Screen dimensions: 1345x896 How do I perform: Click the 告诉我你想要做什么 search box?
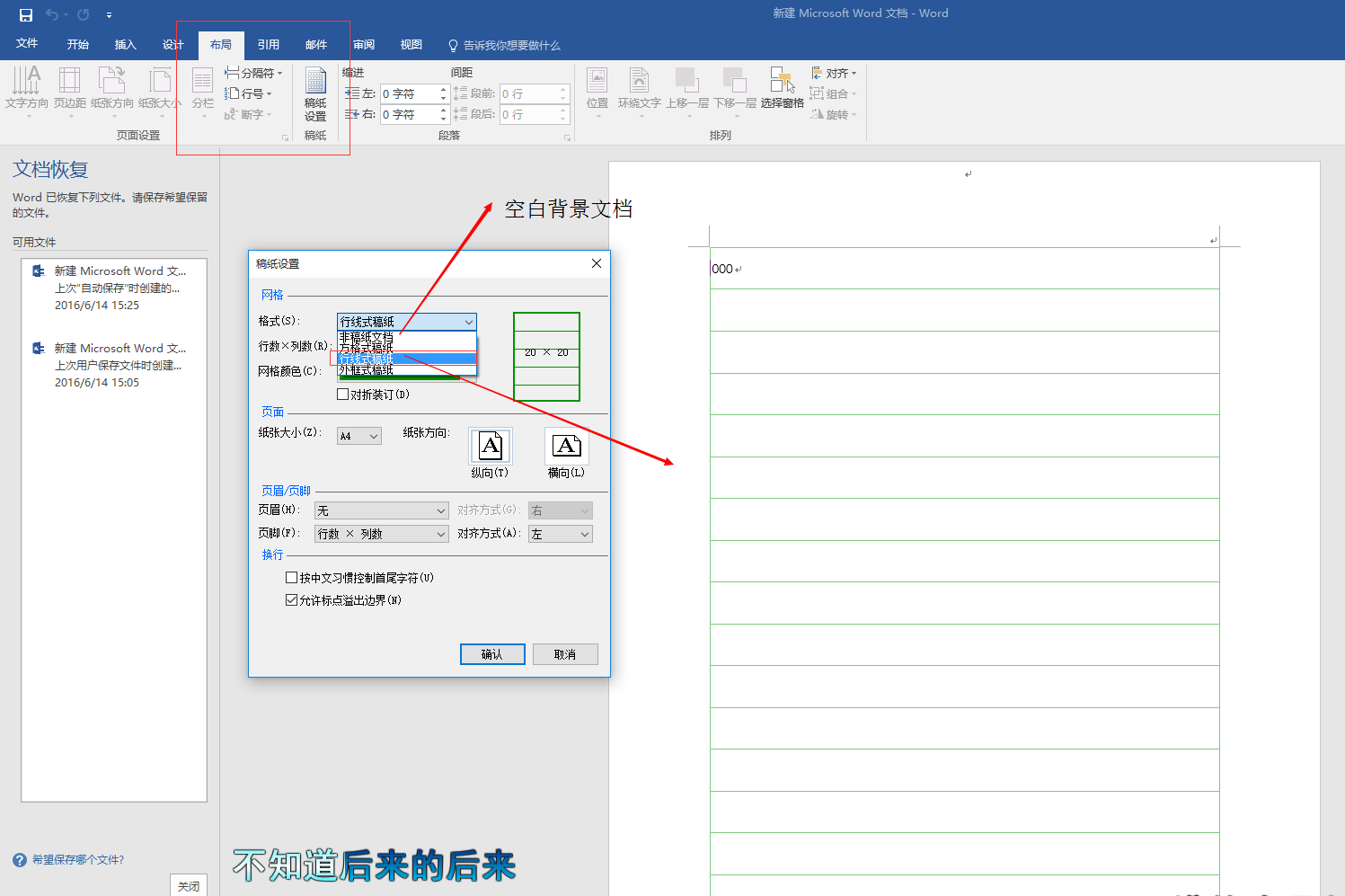[x=504, y=45]
